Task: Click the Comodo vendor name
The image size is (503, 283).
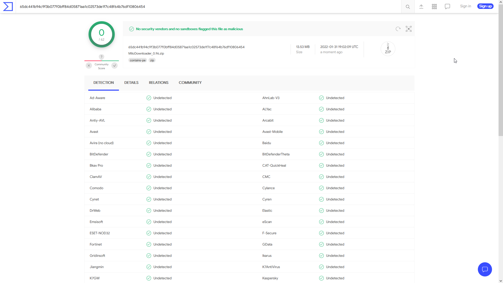Action: pos(96,188)
